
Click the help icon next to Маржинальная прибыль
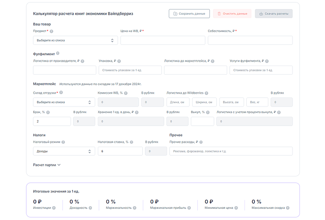point(190,208)
